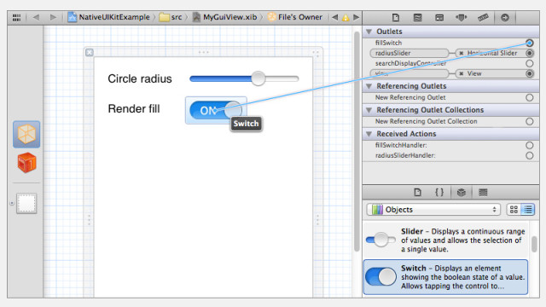Open MyGuiView.xib breadcrumb

tap(225, 17)
